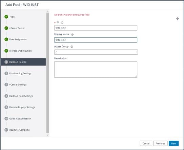
Task: Click the 'Add Pool - W10-INST' title
Action: pos(22,5)
